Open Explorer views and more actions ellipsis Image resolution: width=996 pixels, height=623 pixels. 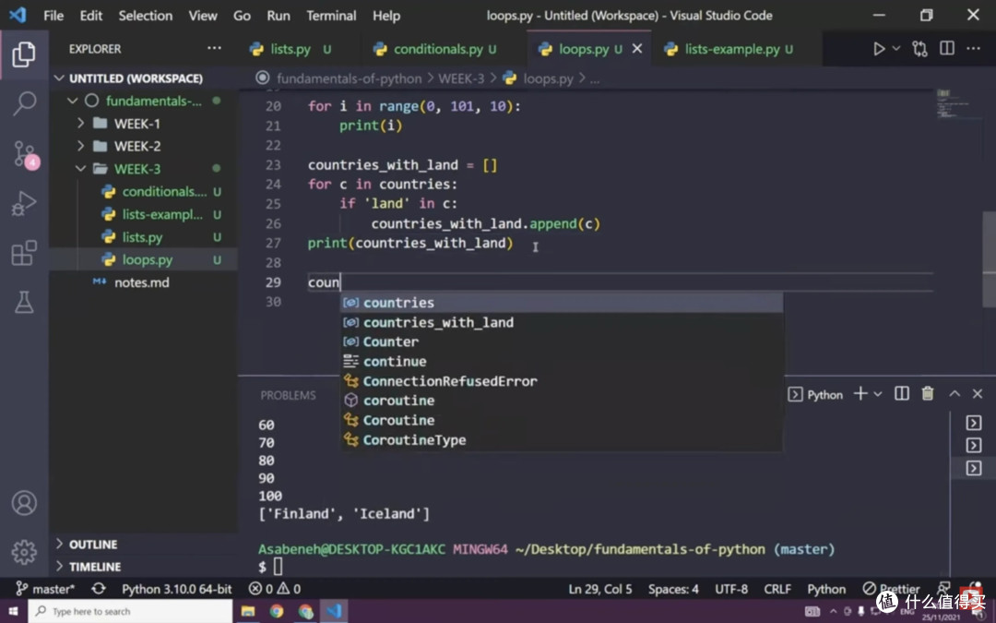[214, 48]
